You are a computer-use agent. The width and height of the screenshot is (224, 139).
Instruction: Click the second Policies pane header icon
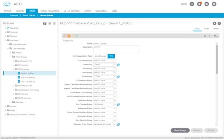click(49, 23)
